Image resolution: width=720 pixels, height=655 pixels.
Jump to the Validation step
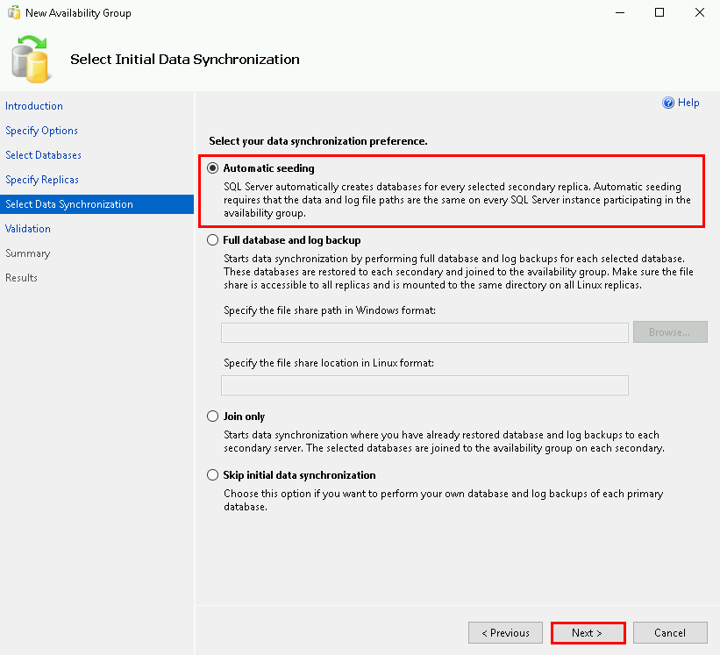(28, 229)
